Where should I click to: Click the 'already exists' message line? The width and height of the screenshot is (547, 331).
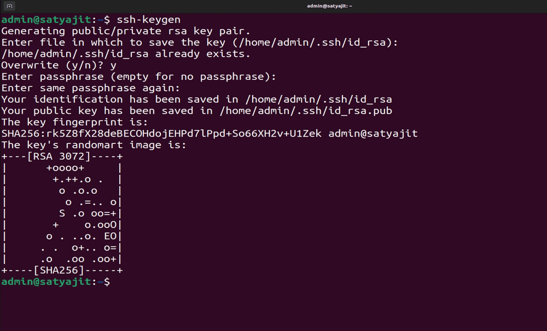pyautogui.click(x=126, y=54)
